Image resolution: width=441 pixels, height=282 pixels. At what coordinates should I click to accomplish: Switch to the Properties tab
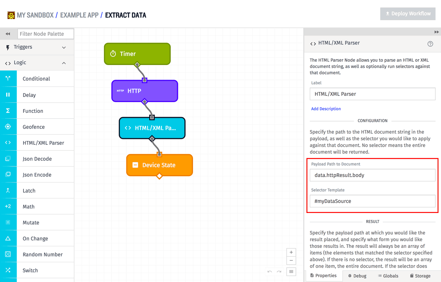[324, 275]
